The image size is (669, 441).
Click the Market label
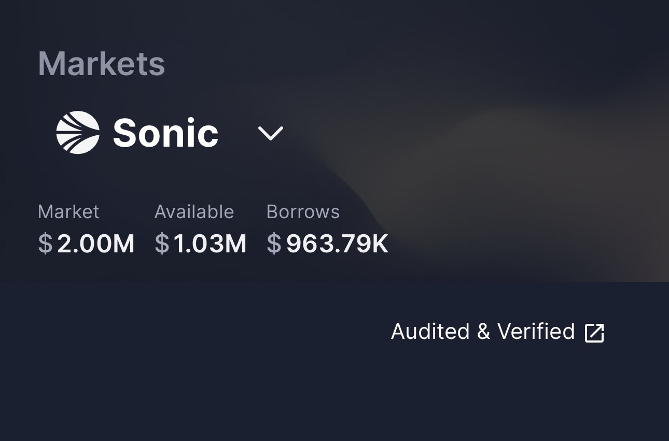click(68, 212)
